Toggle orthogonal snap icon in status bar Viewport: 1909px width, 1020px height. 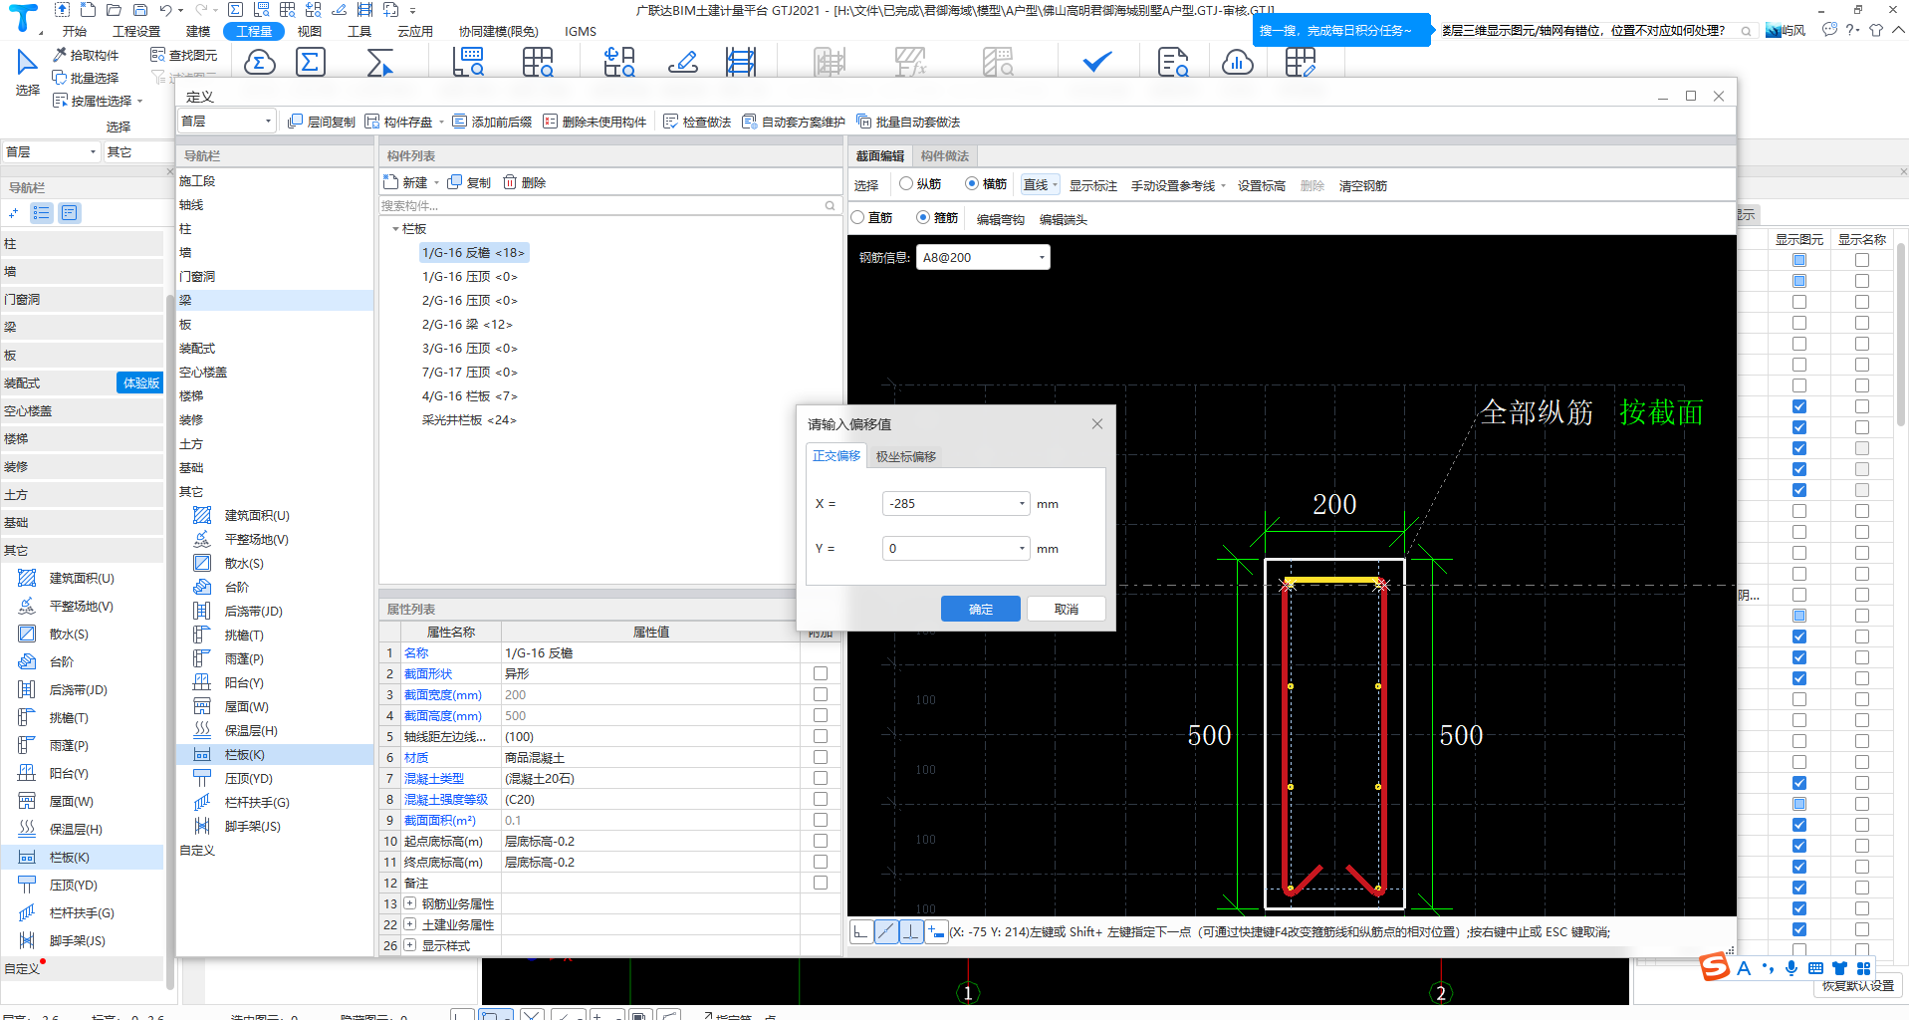click(x=860, y=931)
